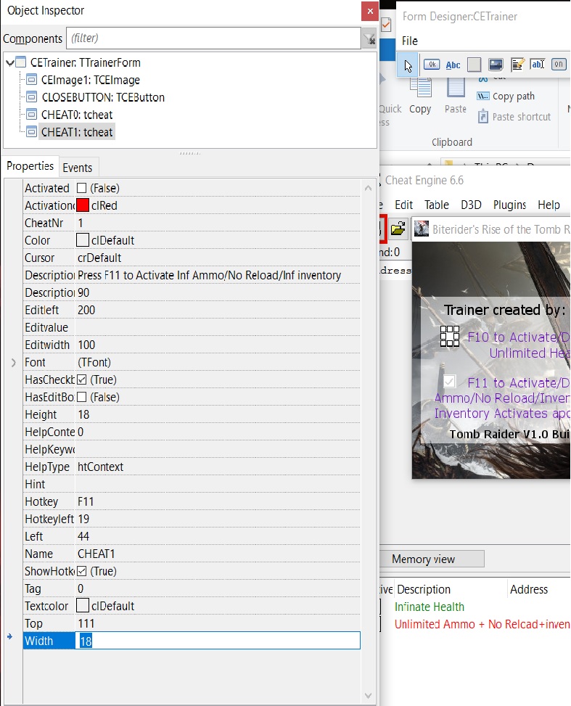Screen dimensions: 571x706
Task: Open the Memory view
Action: pyautogui.click(x=423, y=559)
